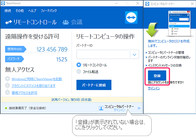Close the TeamViewer main window

point(138,3)
